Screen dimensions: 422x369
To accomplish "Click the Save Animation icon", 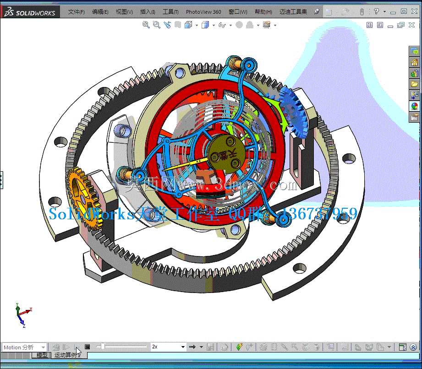I will 210,347.
